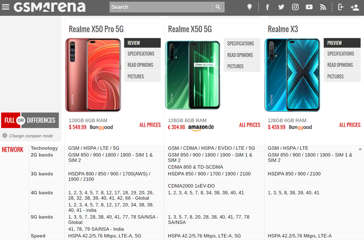
Task: Open the RSS feed icon
Action: 323,7
